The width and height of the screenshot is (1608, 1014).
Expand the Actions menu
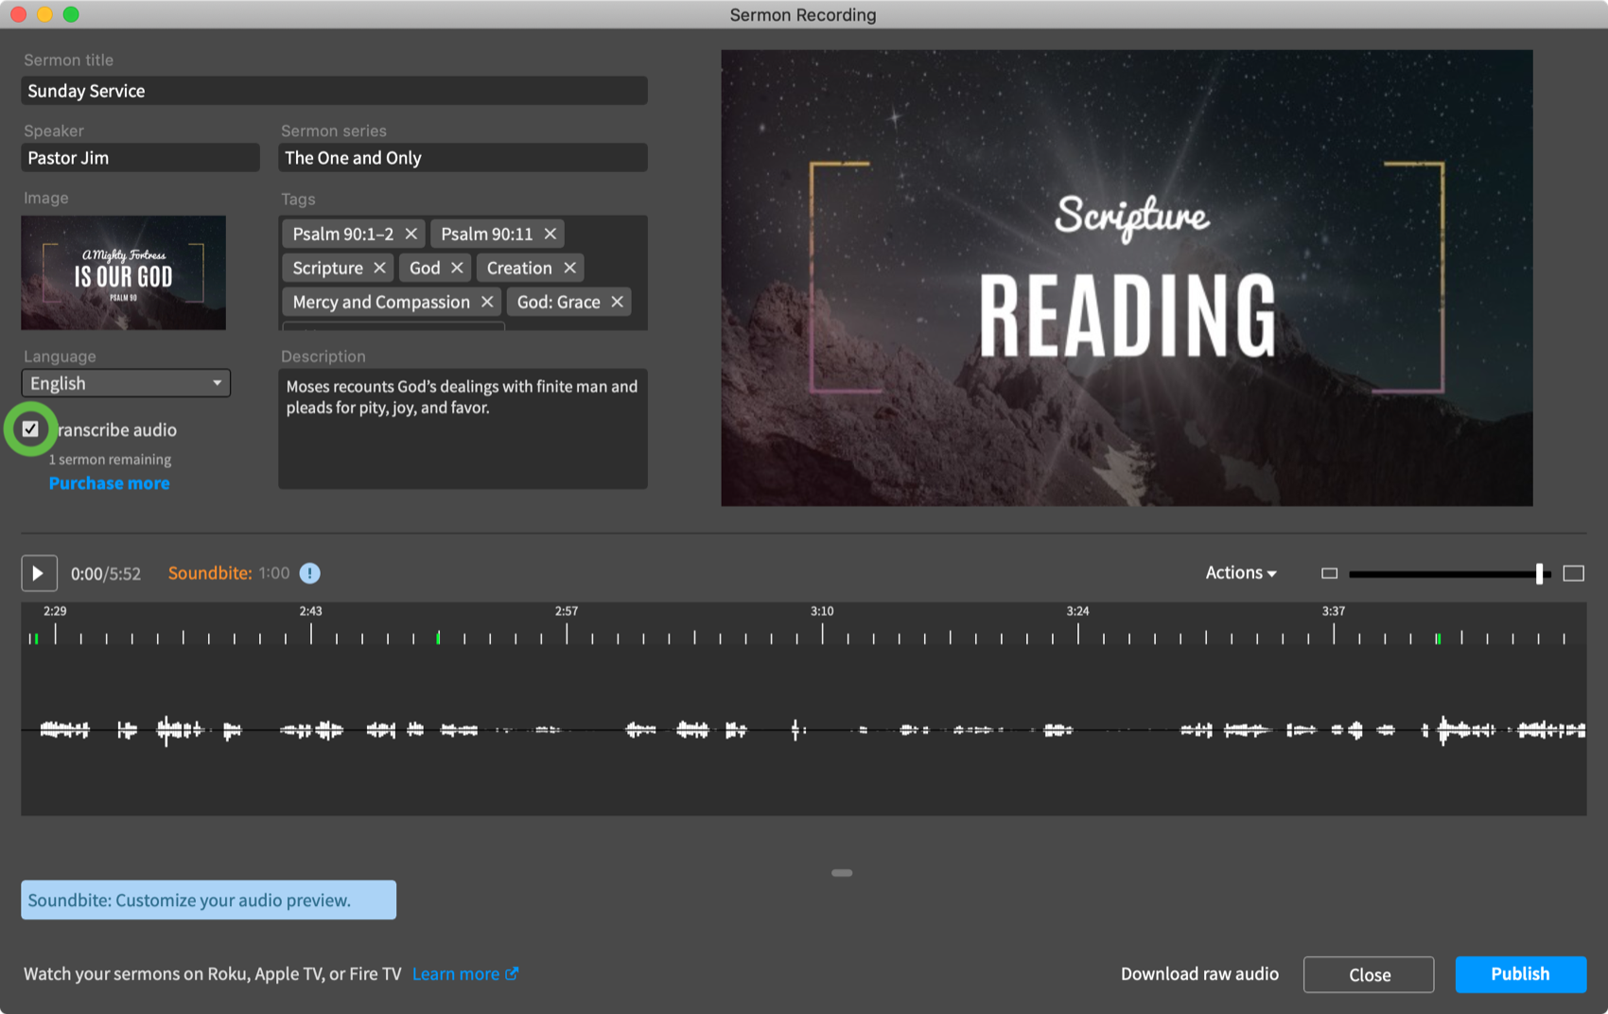click(1240, 573)
